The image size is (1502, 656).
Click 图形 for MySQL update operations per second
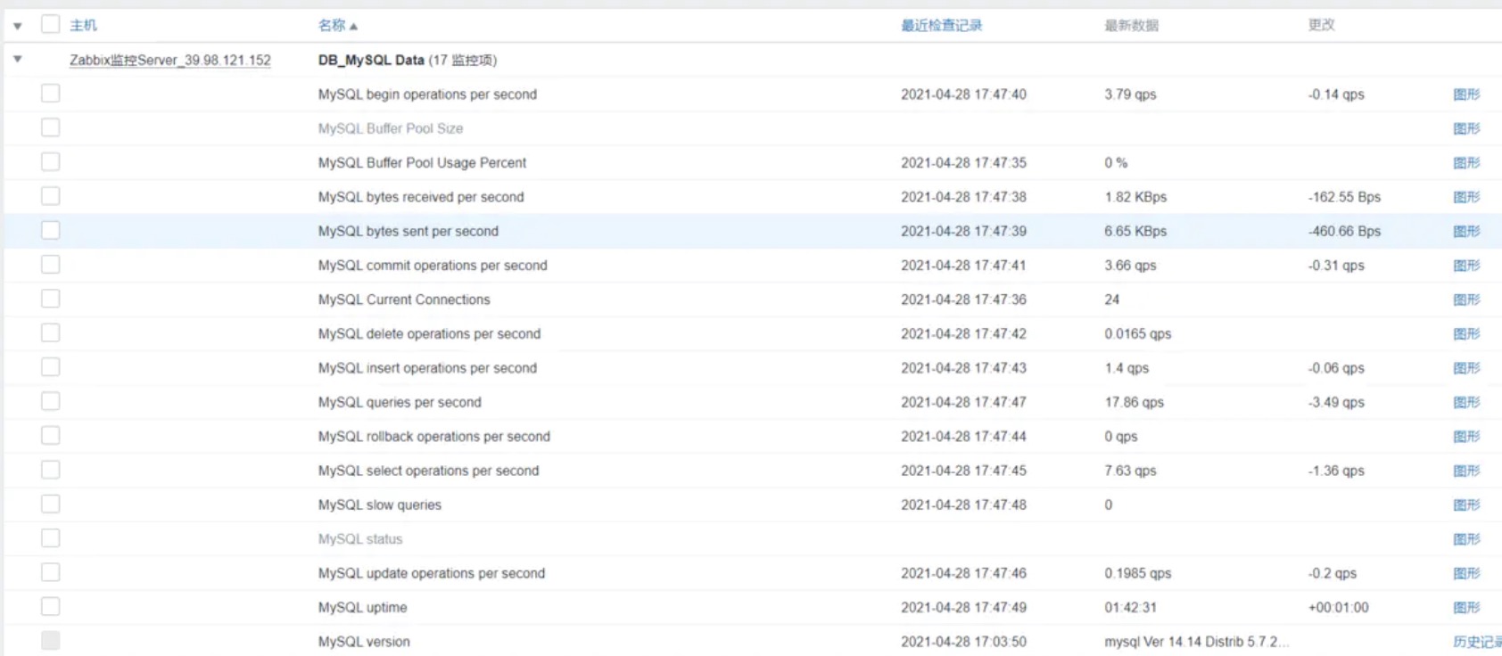coord(1465,573)
